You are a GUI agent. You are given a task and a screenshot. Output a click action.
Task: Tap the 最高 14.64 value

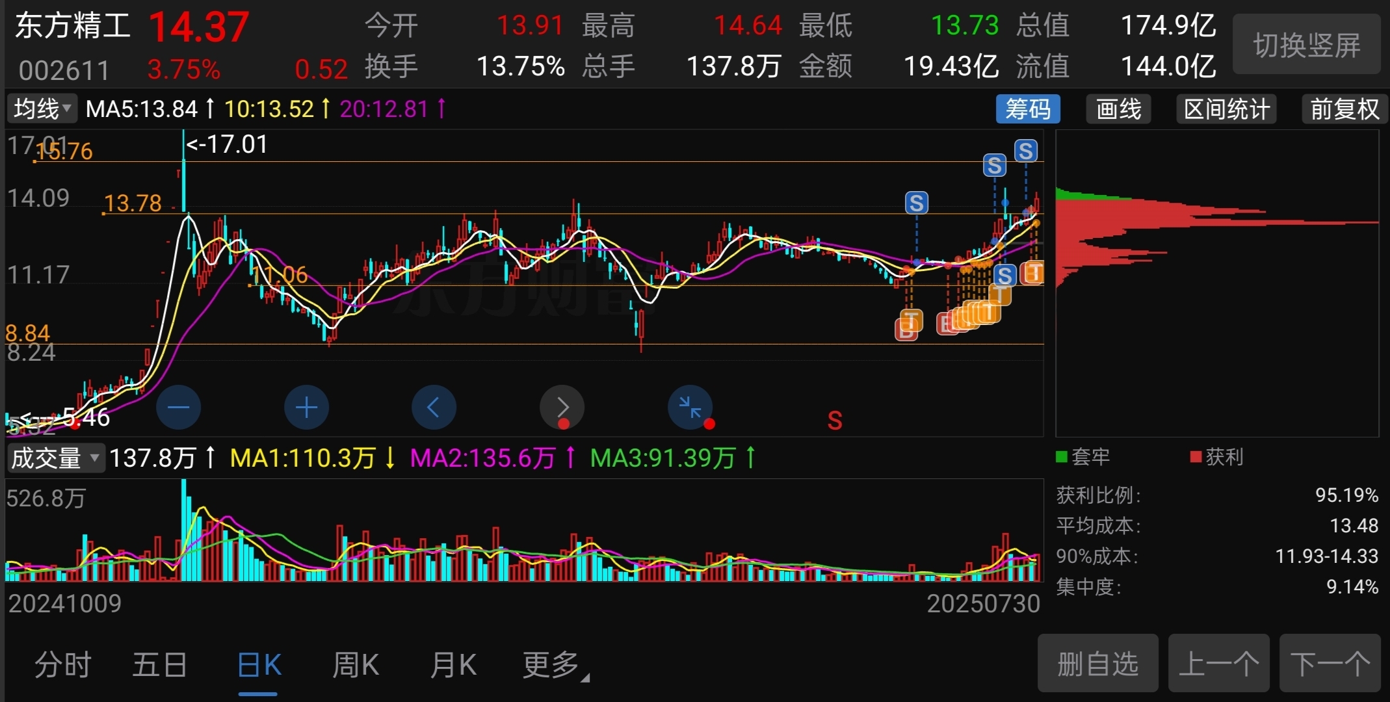(748, 26)
